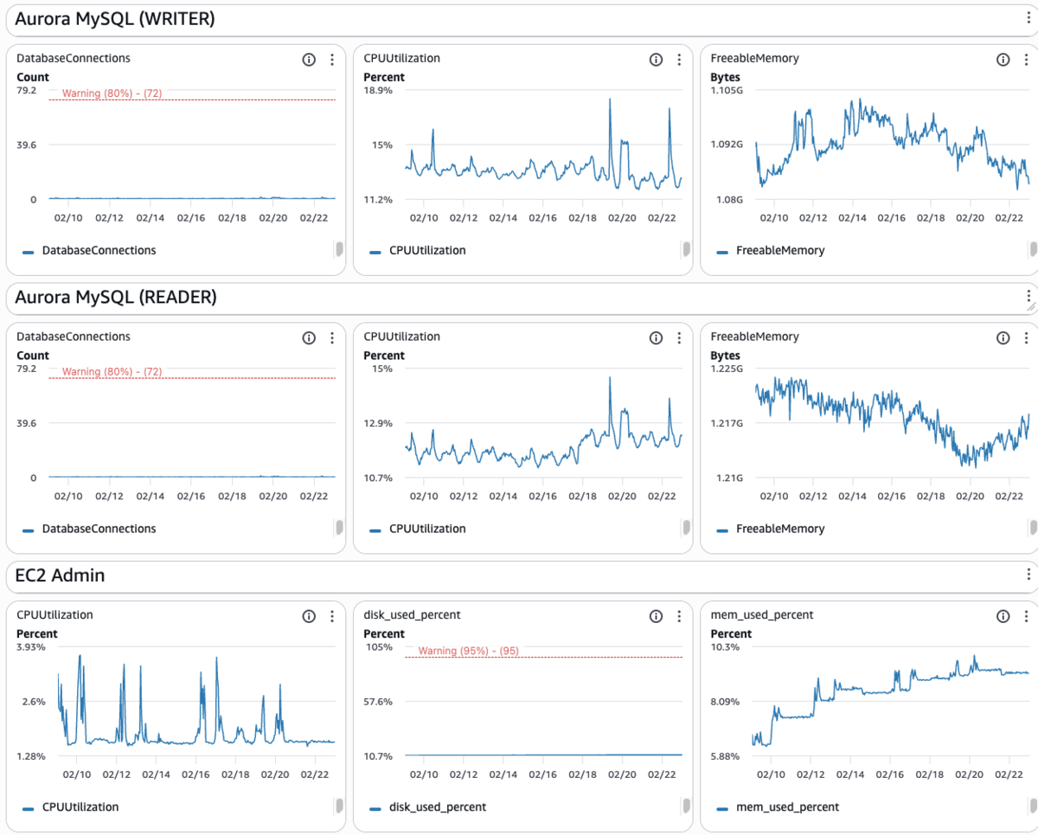1038x835 pixels.
Task: Show info for the Writer DatabaseConnections widget
Action: [309, 60]
